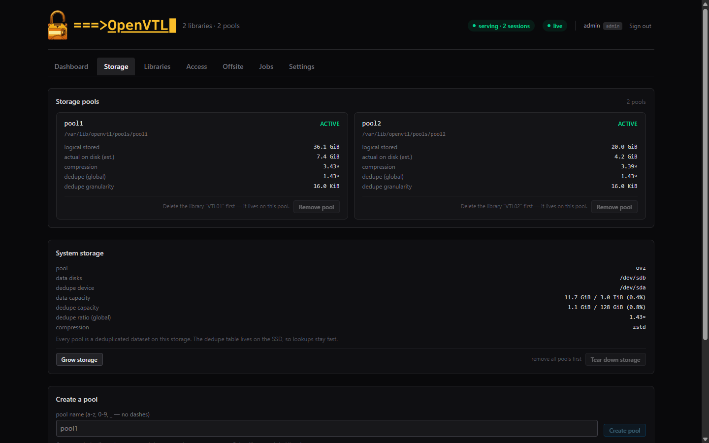Click the scrollbar down arrow
Viewport: 709px width, 443px height.
[x=705, y=439]
